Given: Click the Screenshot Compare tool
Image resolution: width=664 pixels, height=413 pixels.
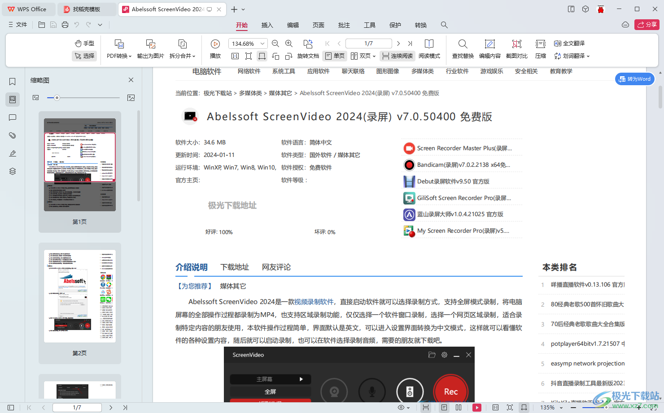Looking at the screenshot, I should click(517, 49).
